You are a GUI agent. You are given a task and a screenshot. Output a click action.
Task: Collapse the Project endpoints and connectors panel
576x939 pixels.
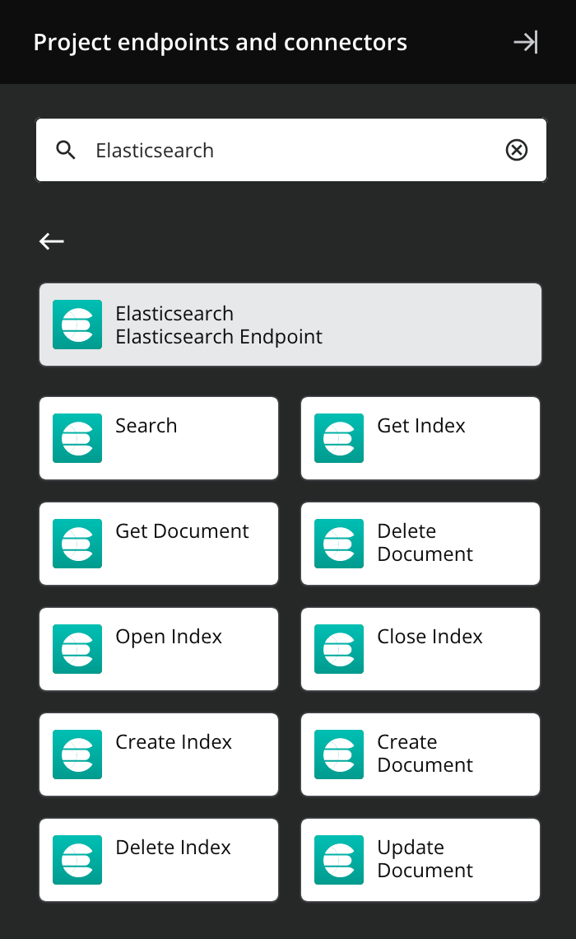point(526,42)
